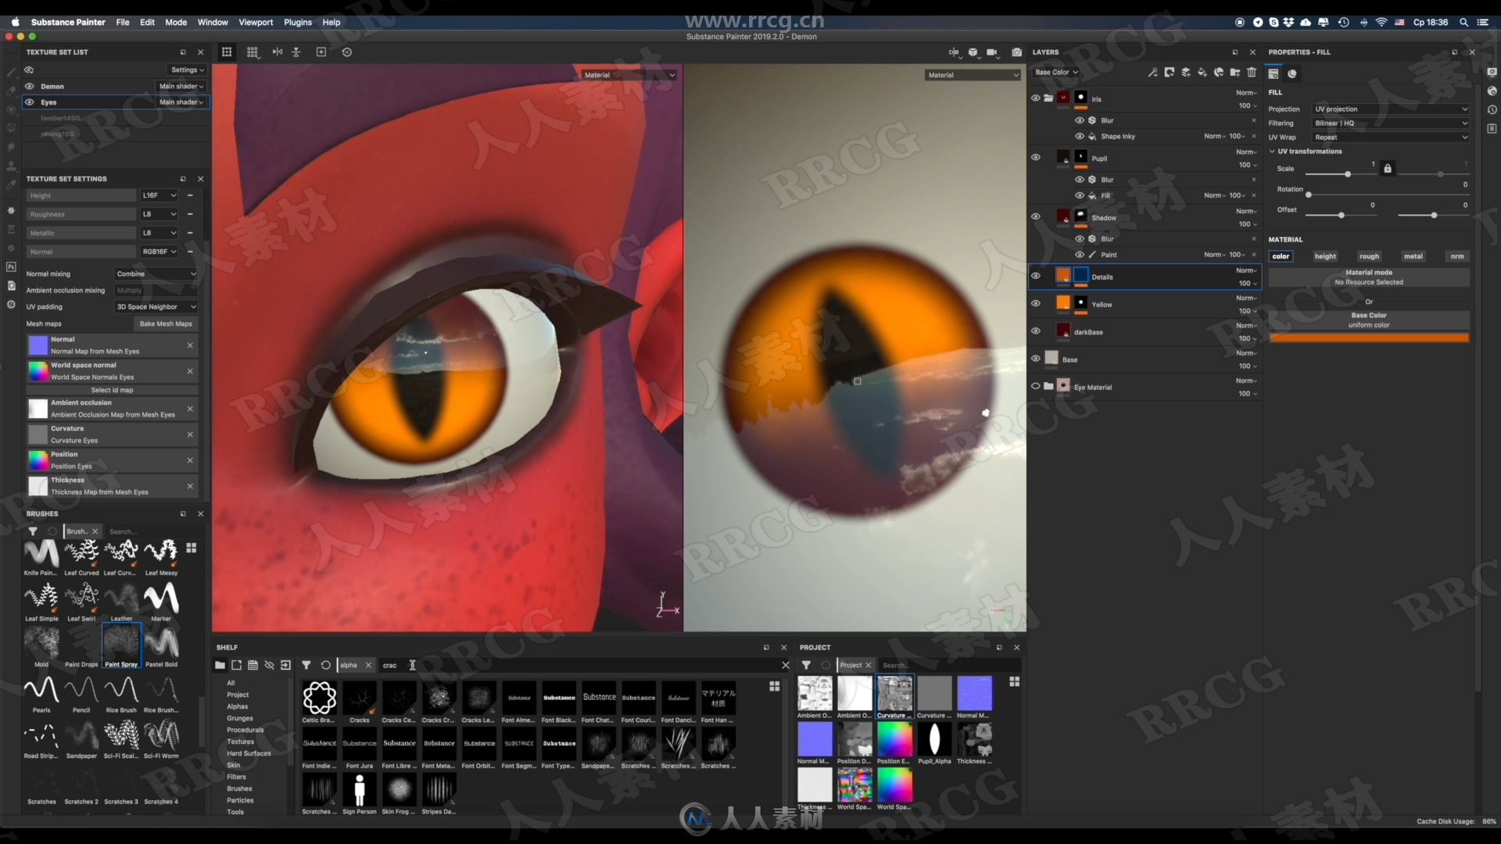The height and width of the screenshot is (844, 1501).
Task: Click the Shelf filter funnel icon
Action: [x=306, y=665]
